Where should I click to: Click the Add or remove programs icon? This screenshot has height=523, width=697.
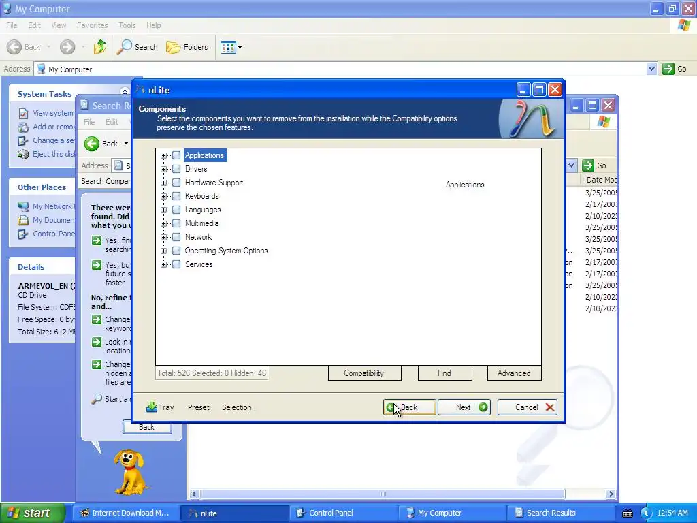pos(23,127)
